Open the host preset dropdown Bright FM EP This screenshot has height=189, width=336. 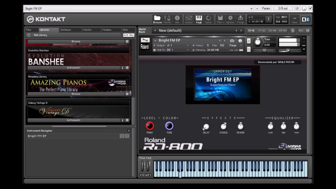pos(139,8)
